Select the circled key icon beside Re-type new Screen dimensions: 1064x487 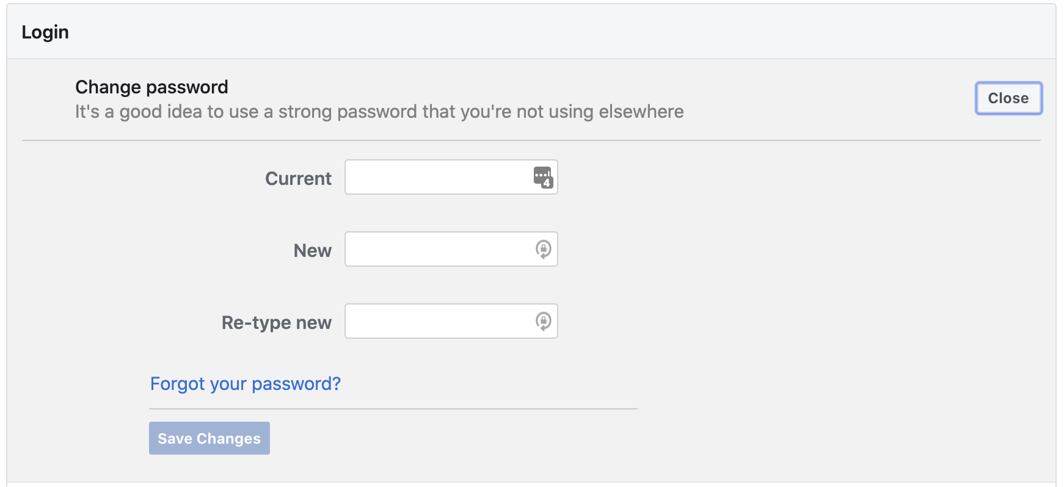544,320
